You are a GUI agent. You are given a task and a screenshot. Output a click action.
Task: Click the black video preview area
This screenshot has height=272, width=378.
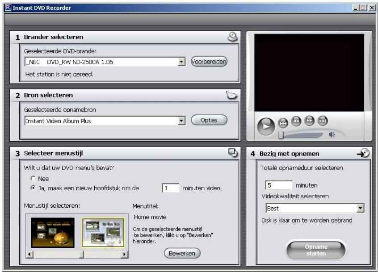coord(309,72)
